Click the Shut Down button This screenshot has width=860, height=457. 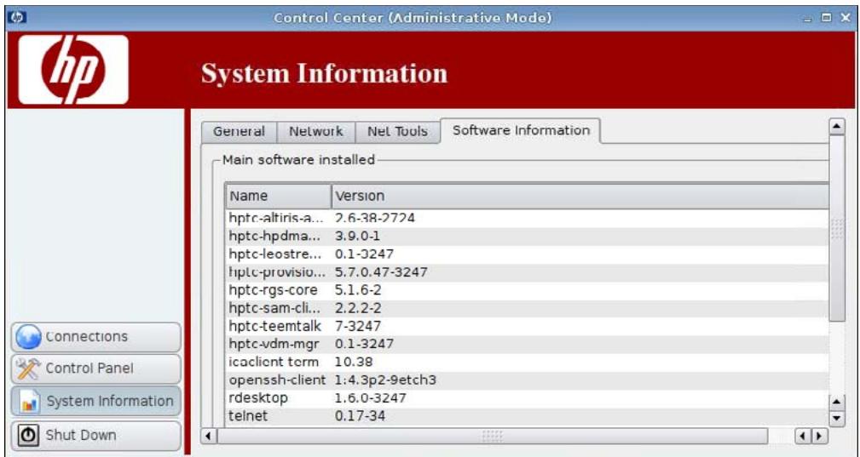point(96,436)
